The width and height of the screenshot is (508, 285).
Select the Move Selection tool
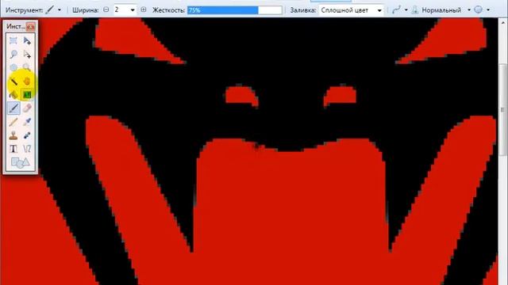[27, 55]
